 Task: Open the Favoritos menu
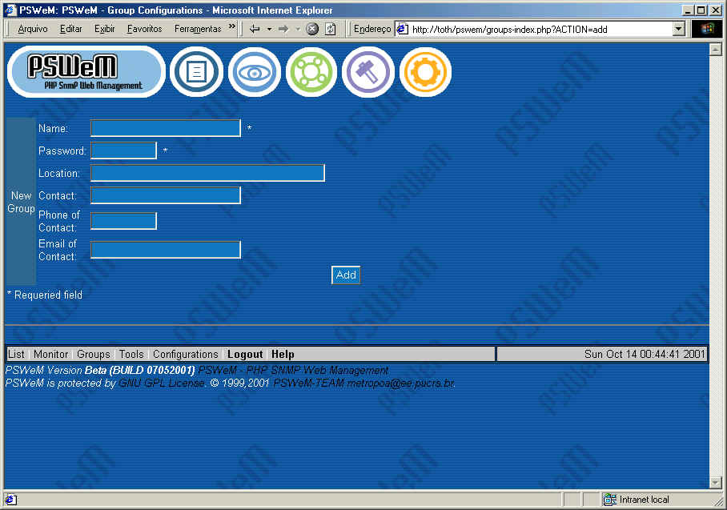(144, 29)
